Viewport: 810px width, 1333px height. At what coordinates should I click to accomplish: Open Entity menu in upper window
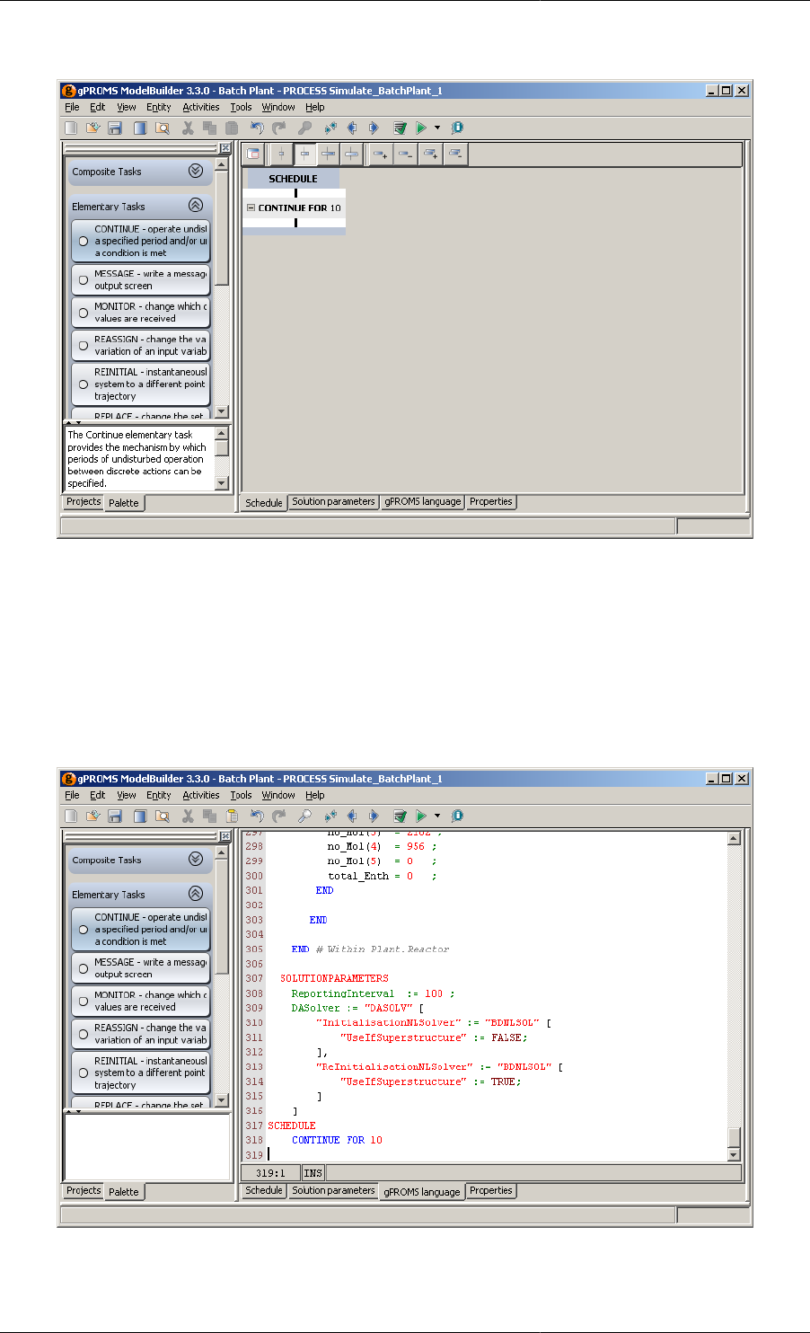click(x=159, y=107)
